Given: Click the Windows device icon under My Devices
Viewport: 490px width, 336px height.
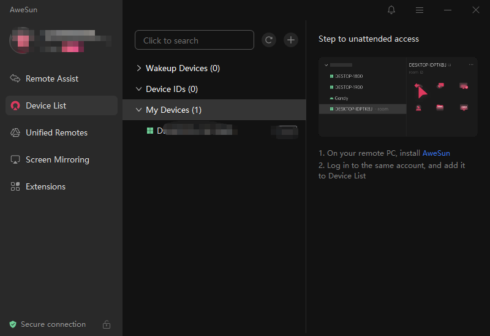Looking at the screenshot, I should point(150,131).
